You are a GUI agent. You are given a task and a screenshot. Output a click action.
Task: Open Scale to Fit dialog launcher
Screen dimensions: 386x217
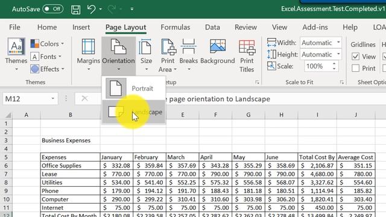click(x=342, y=83)
